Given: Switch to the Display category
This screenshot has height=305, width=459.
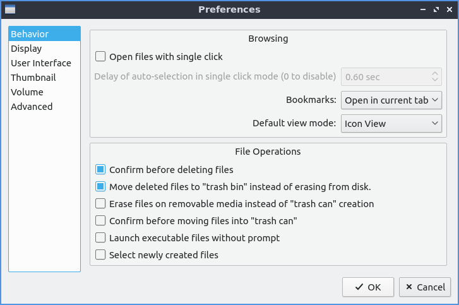Looking at the screenshot, I should [26, 49].
